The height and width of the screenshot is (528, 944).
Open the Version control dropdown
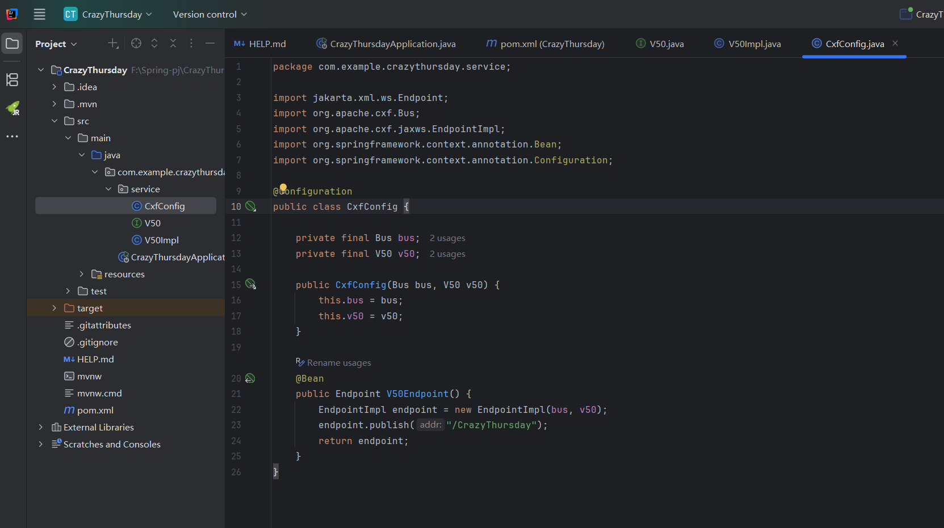(x=209, y=14)
